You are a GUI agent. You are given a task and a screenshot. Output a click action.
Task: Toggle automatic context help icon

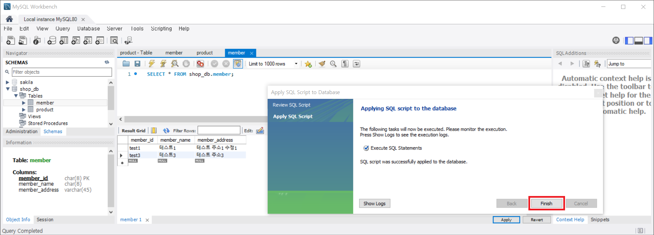[598, 64]
